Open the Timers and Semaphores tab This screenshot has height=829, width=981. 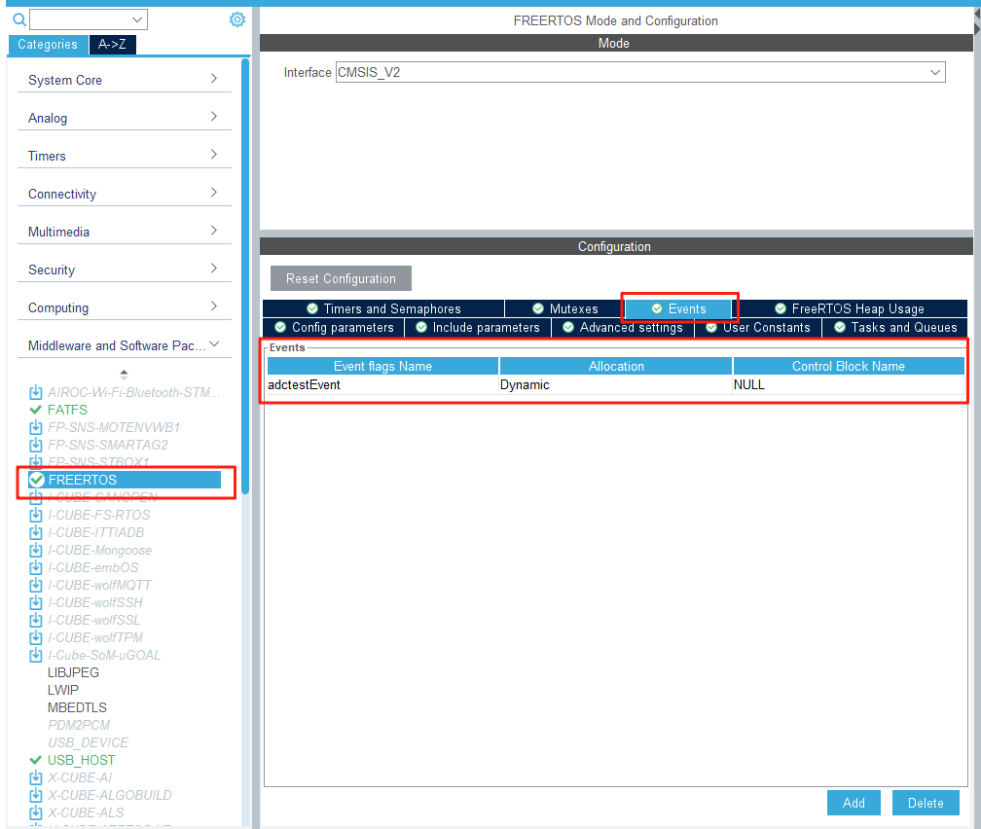coord(383,308)
